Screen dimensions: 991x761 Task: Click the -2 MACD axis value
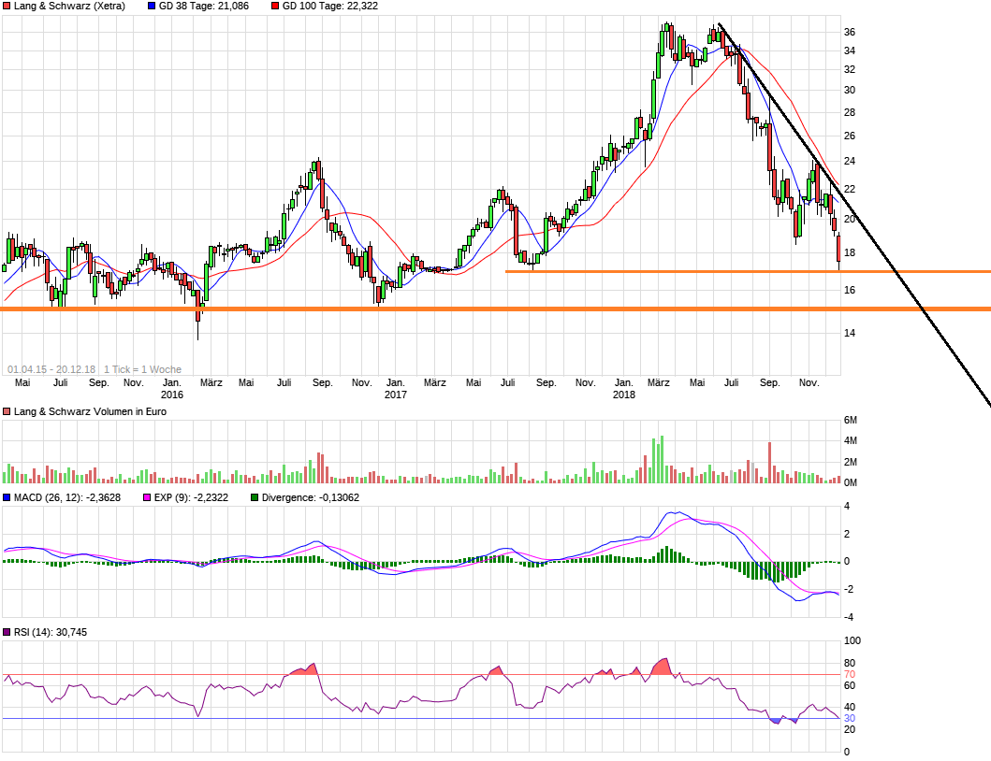(x=850, y=589)
